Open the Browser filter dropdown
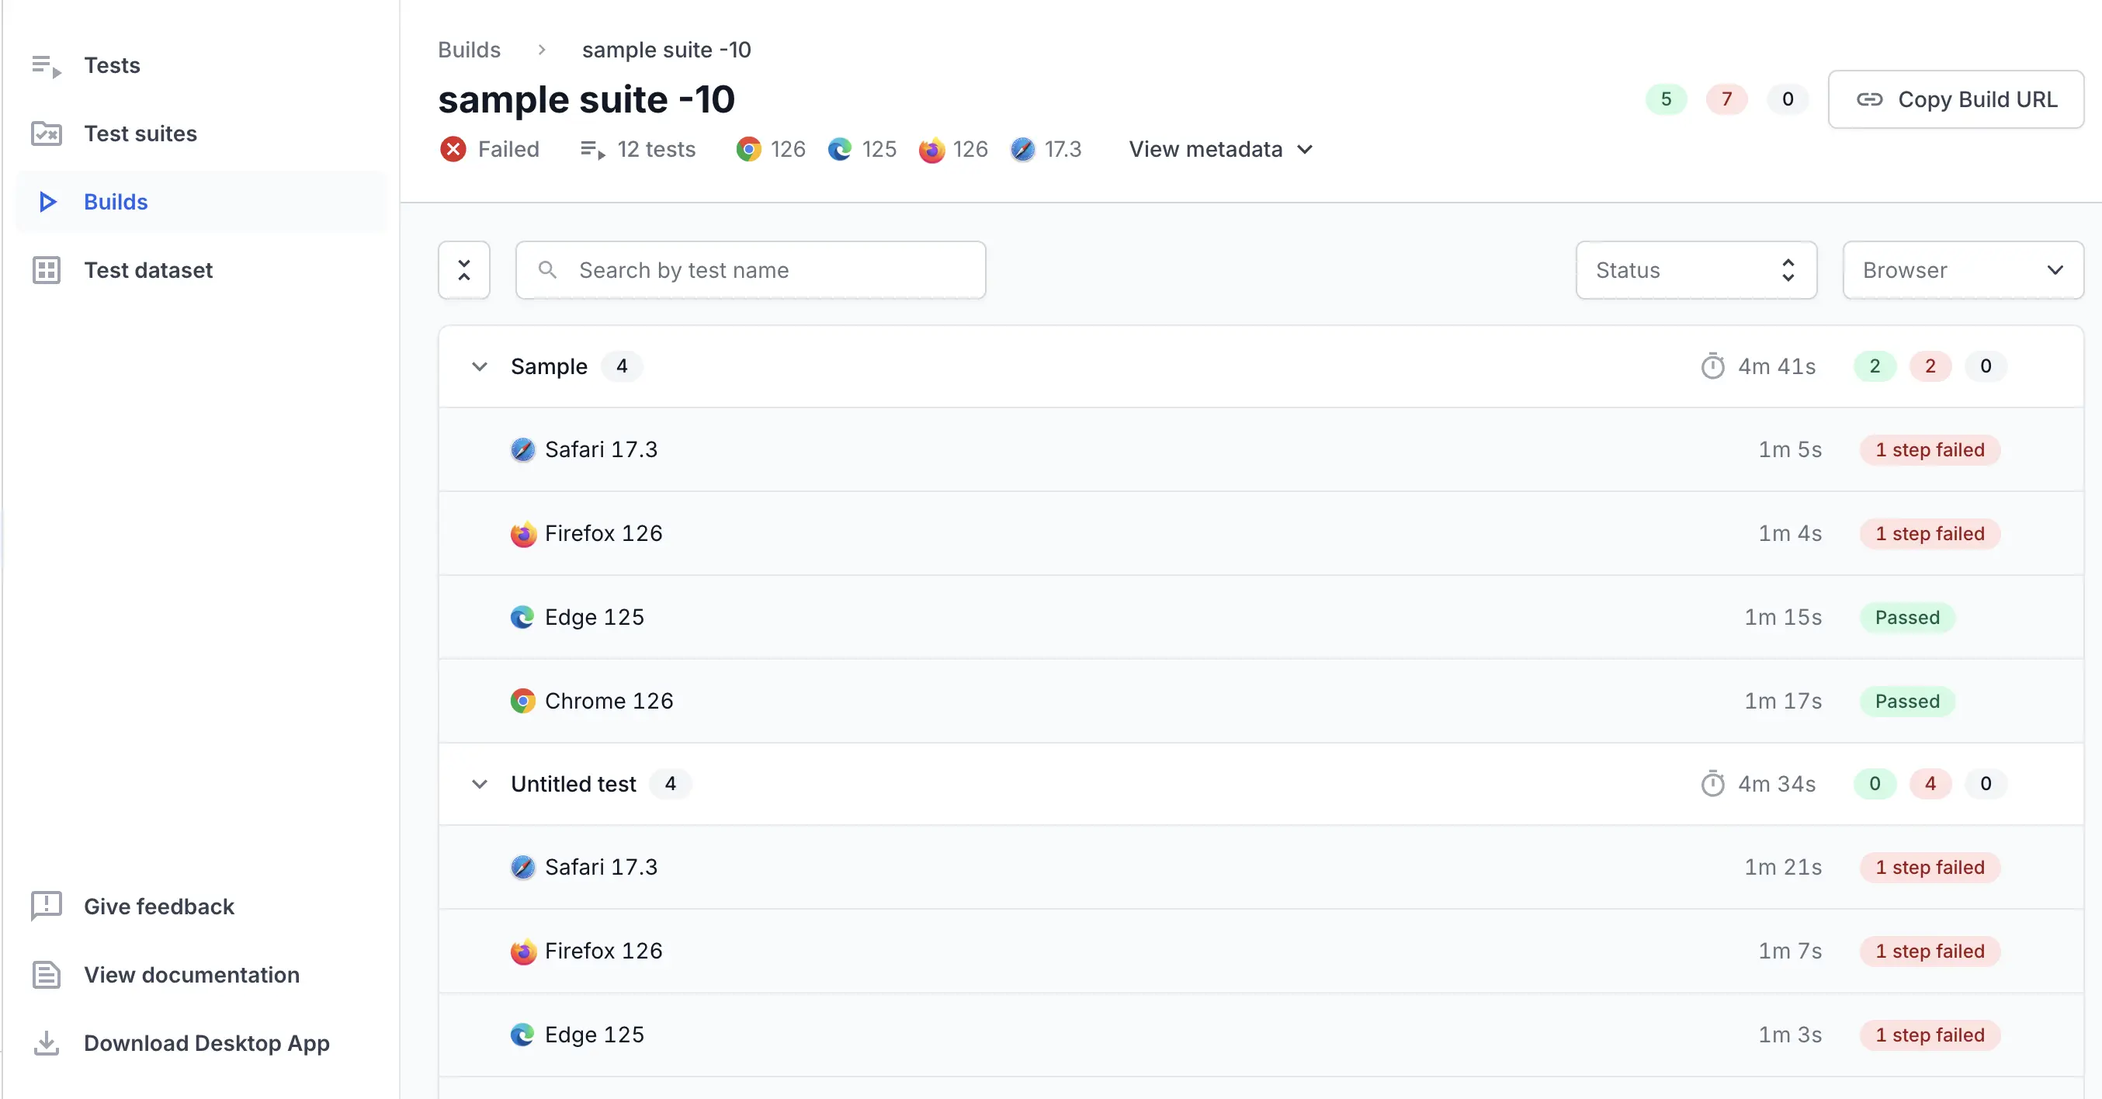 point(1962,270)
